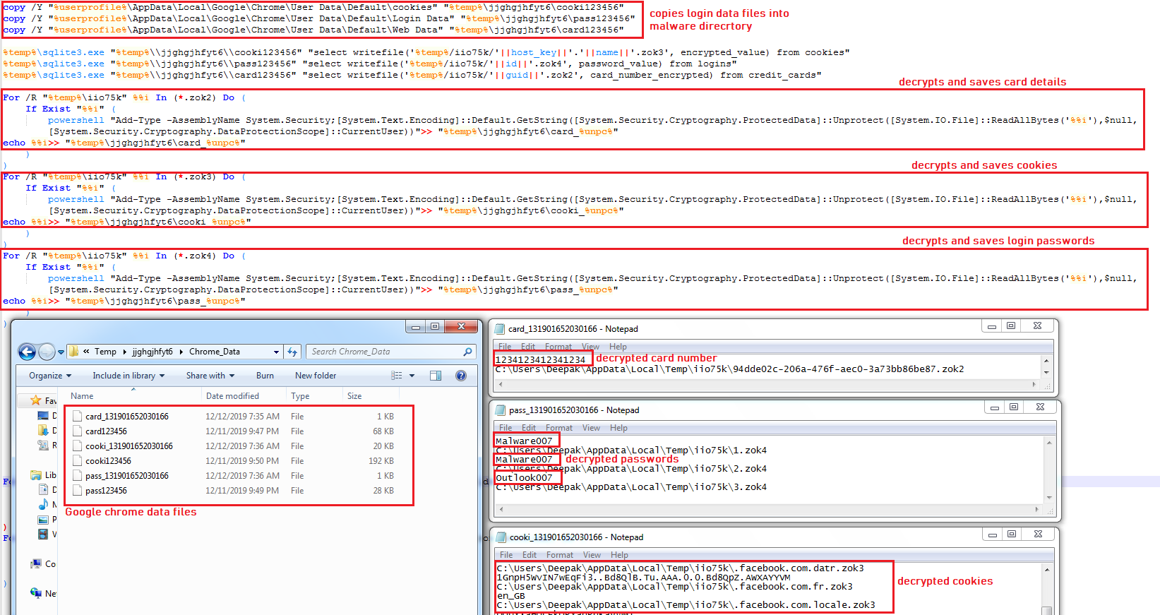Open Help menu in card Notepad
This screenshot has width=1160, height=615.
[x=618, y=347]
